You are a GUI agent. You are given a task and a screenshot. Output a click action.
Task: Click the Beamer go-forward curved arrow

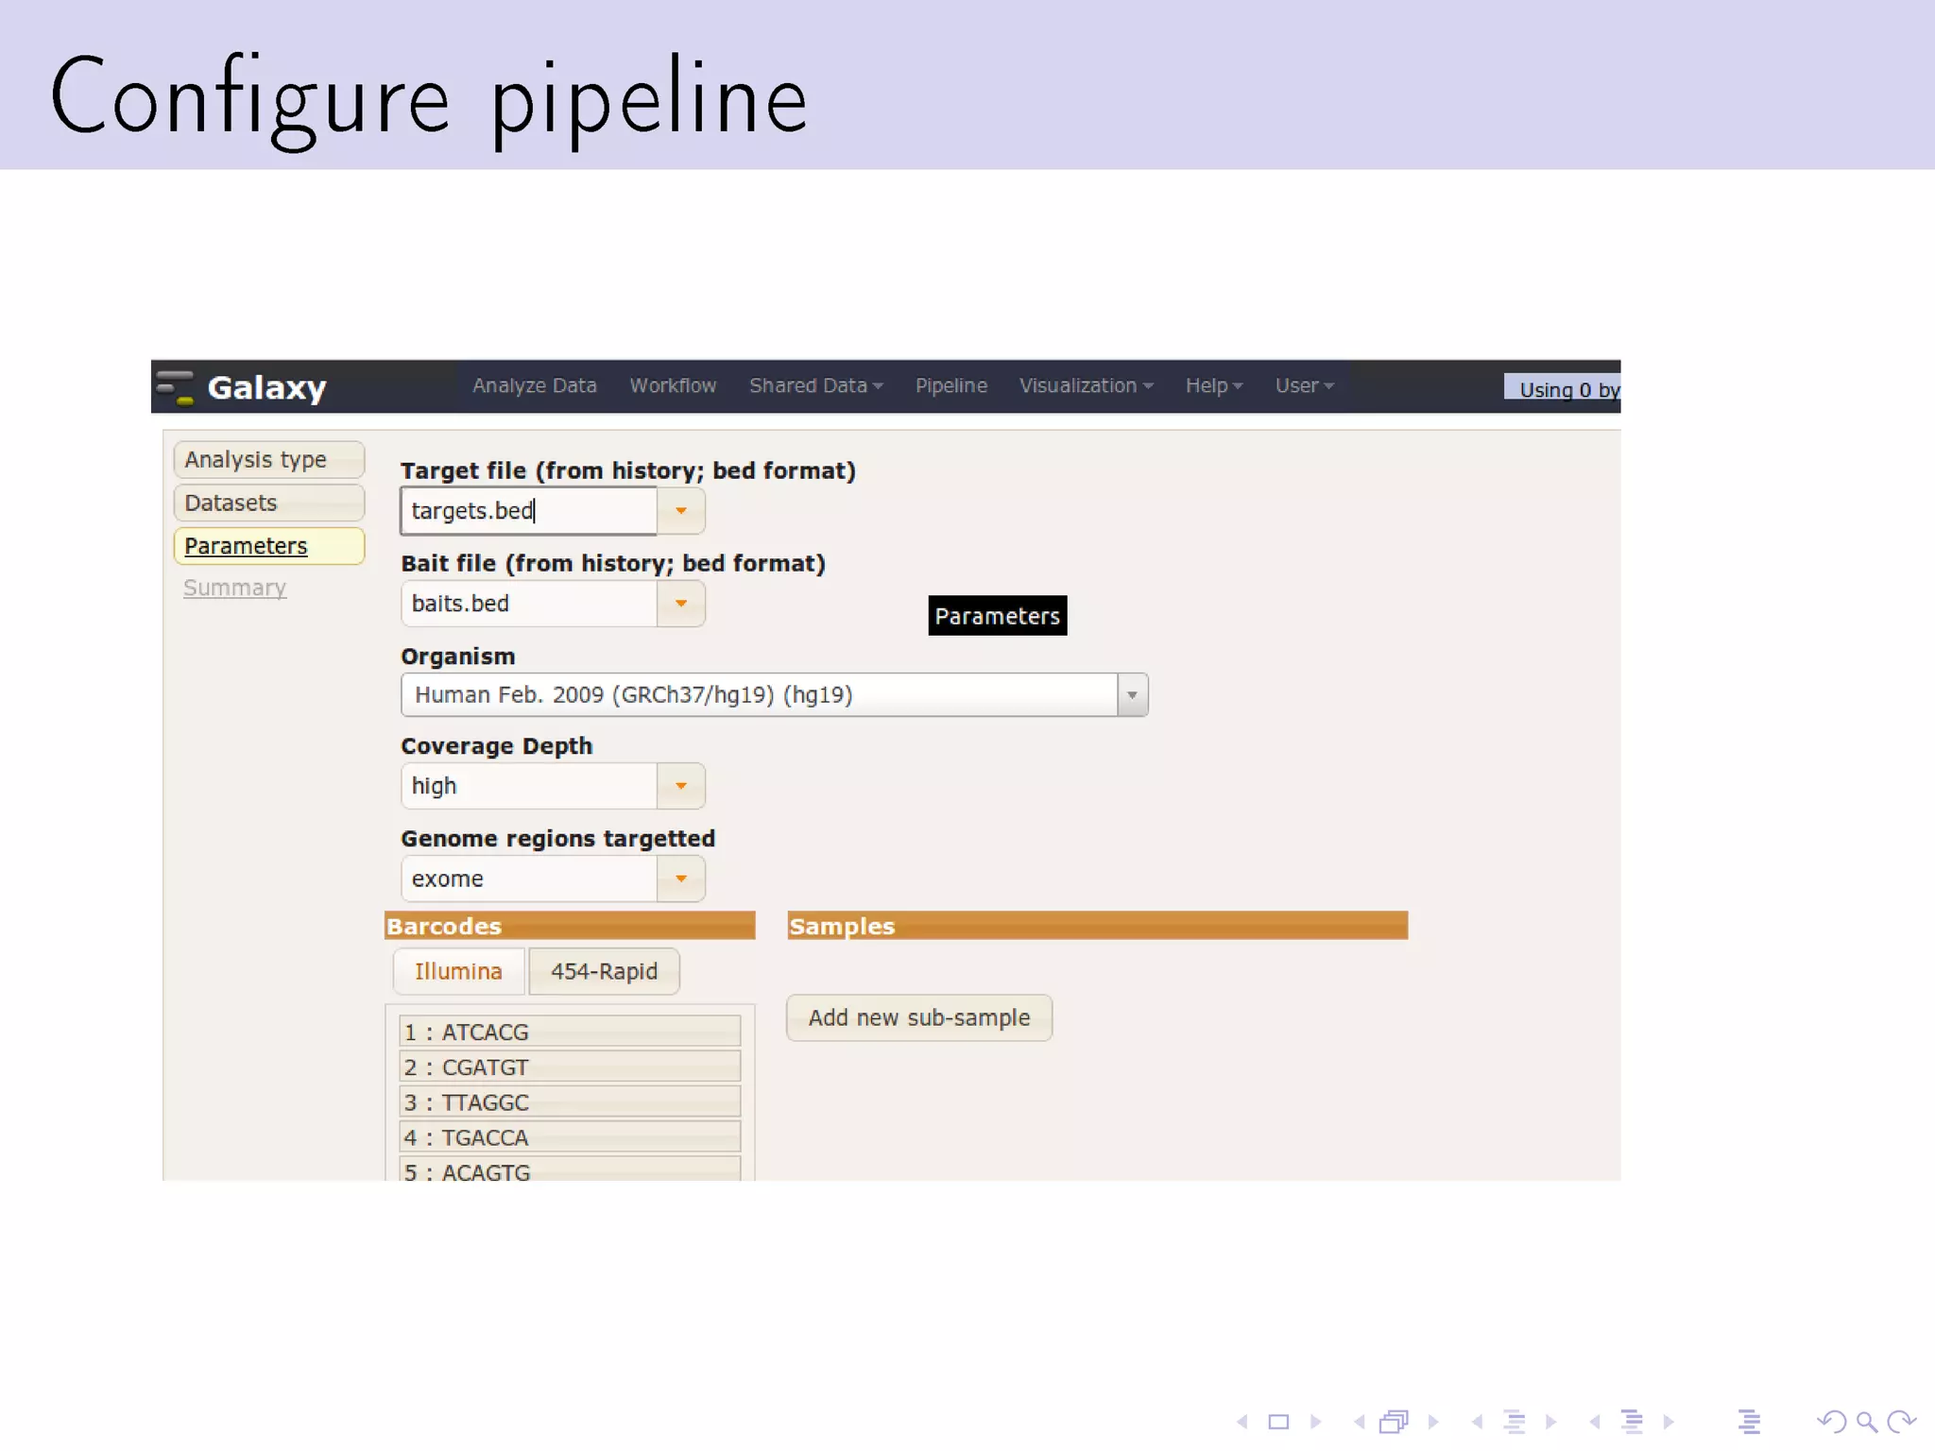tap(1901, 1422)
